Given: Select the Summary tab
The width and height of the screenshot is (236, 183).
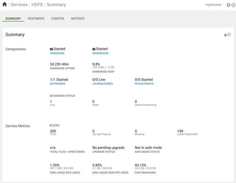Looking at the screenshot, I should [x=13, y=18].
